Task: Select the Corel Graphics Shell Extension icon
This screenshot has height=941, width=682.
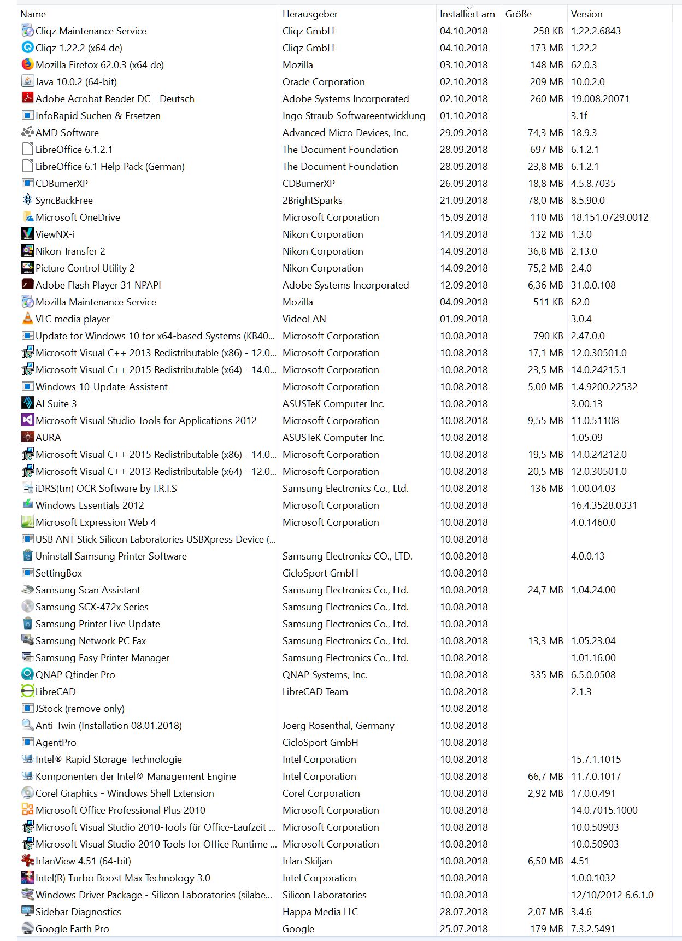Action: click(x=27, y=793)
